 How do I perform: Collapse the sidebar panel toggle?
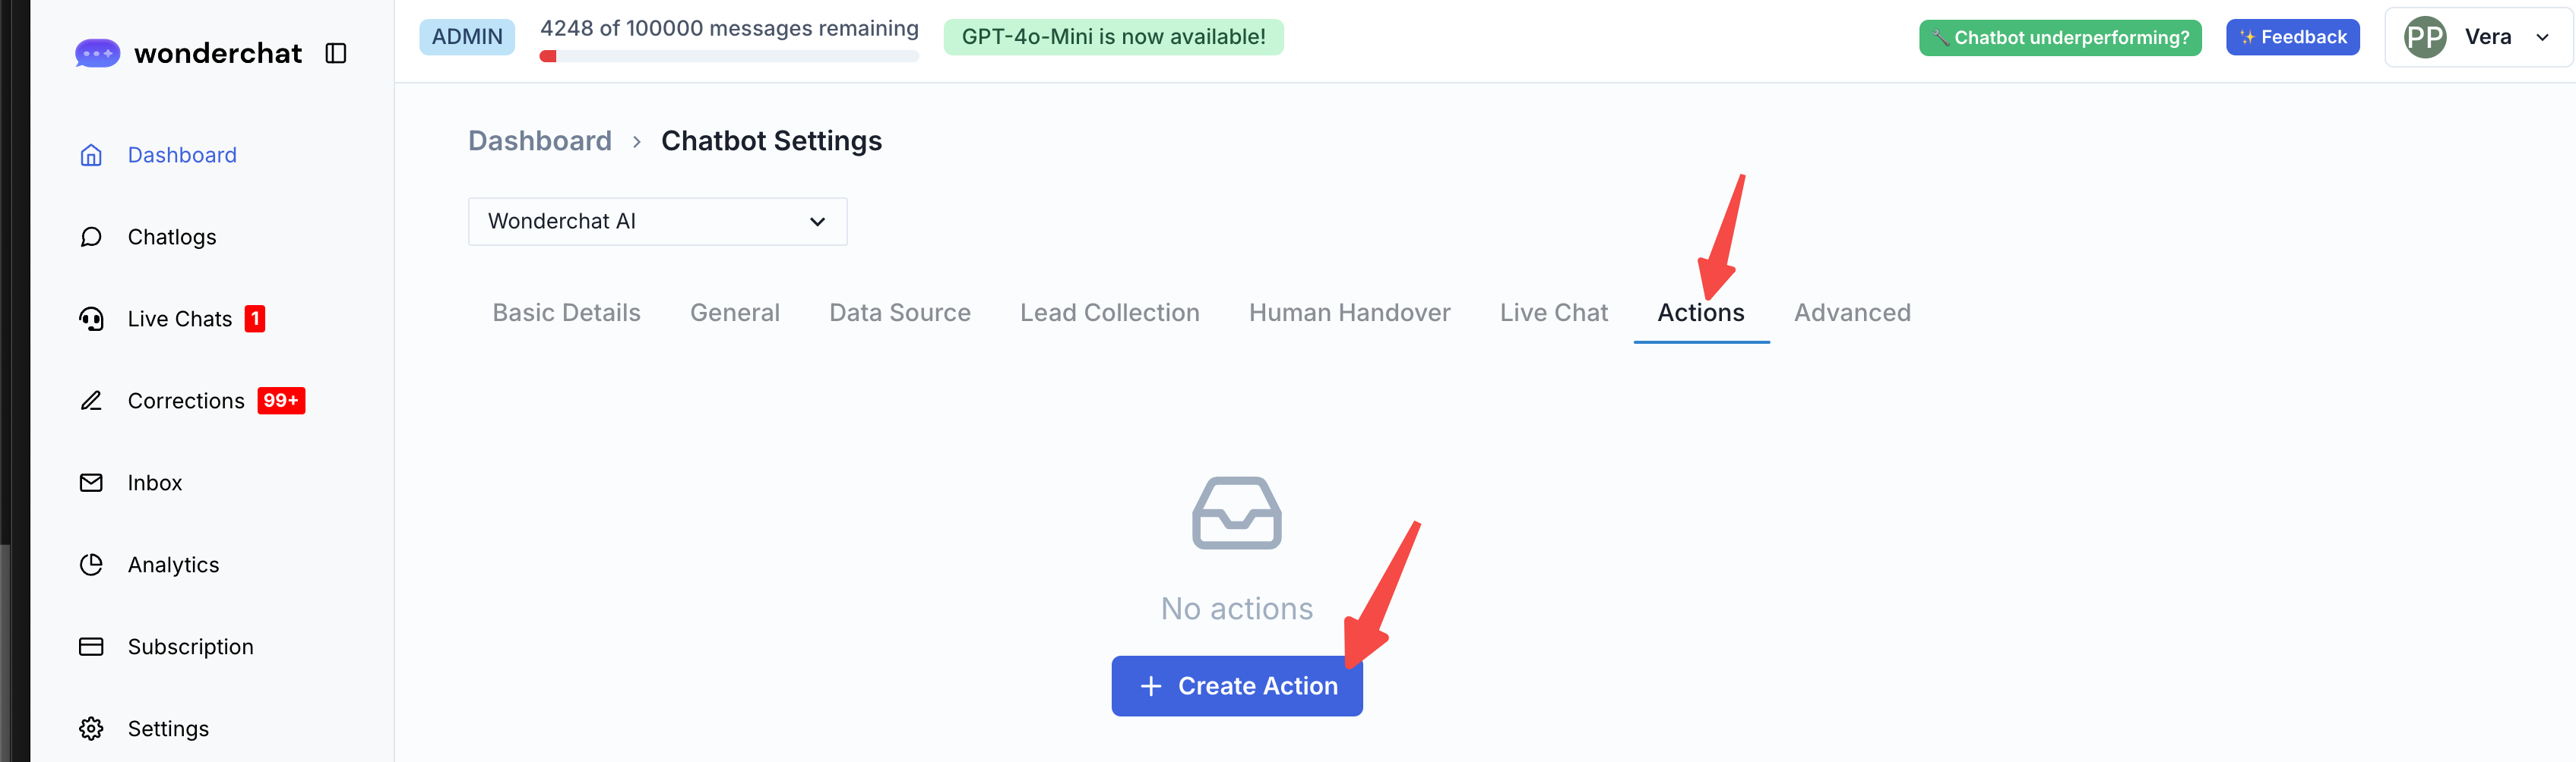(336, 53)
